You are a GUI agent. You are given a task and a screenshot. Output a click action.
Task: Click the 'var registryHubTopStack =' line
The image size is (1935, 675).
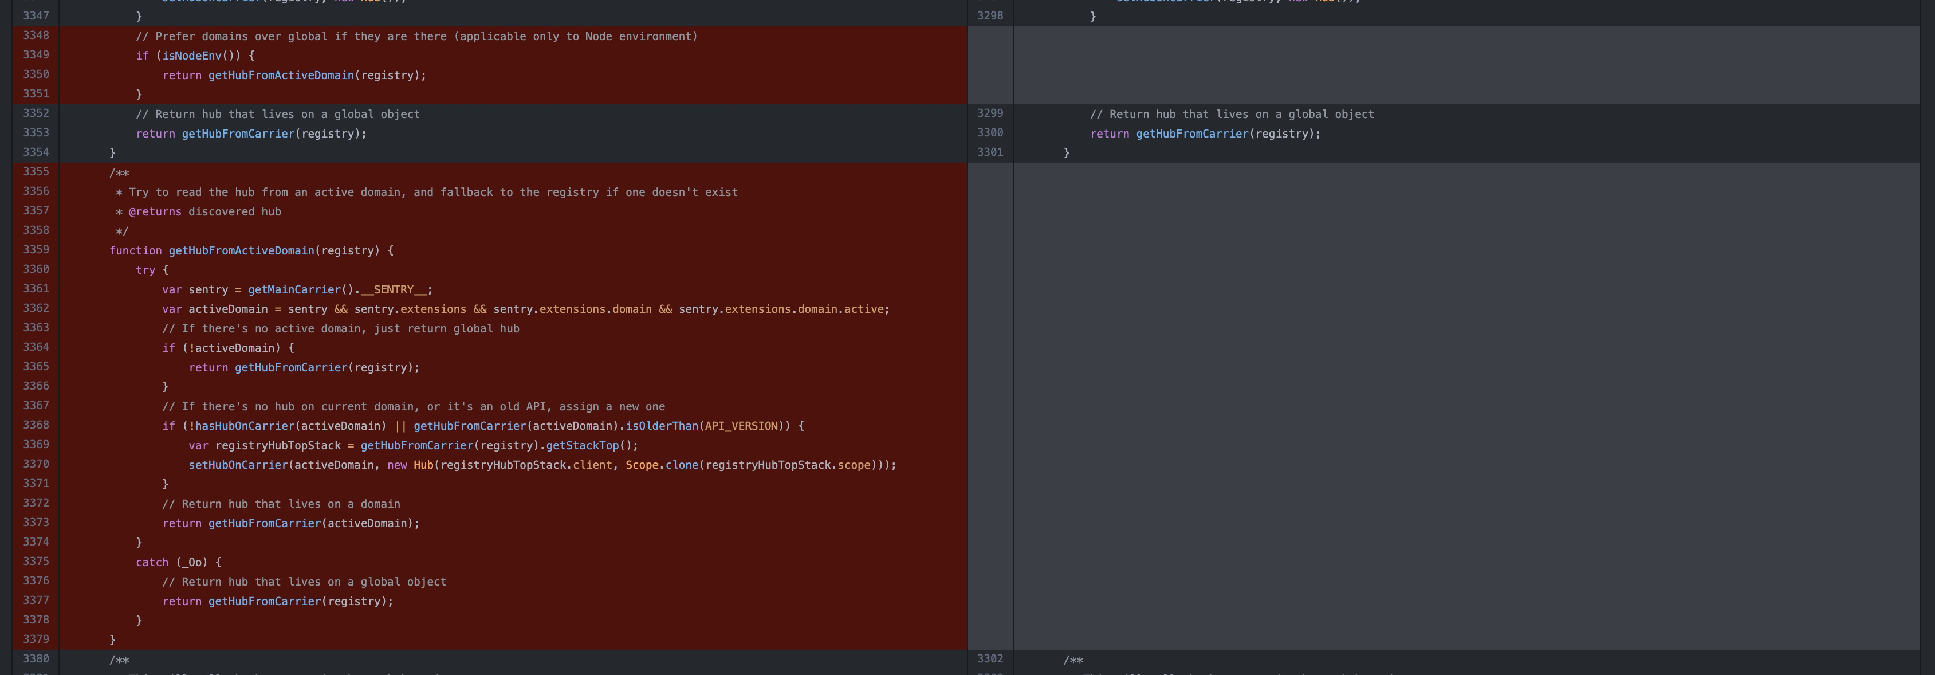(x=413, y=446)
